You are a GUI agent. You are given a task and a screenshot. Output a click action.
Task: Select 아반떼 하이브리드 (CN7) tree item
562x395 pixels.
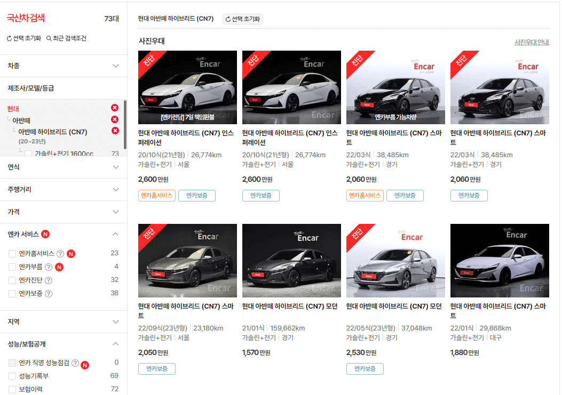pyautogui.click(x=53, y=132)
